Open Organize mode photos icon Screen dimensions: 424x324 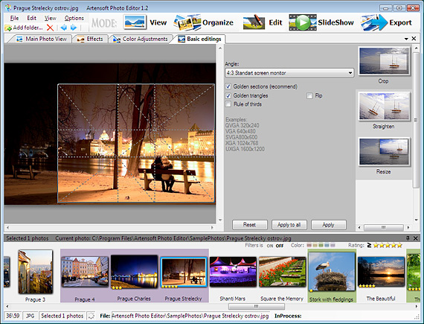187,22
